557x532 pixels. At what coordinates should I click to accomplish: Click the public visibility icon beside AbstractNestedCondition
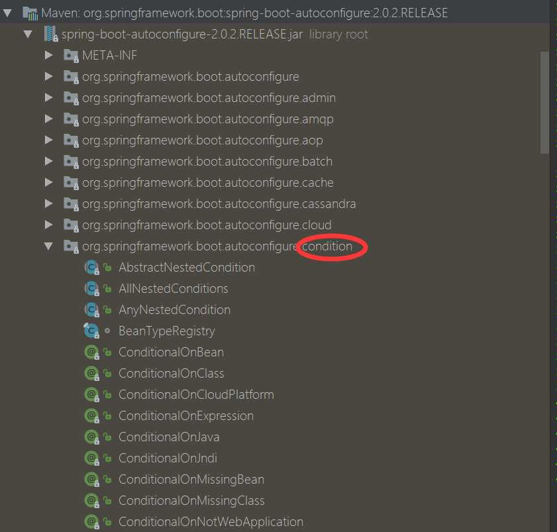(x=107, y=268)
